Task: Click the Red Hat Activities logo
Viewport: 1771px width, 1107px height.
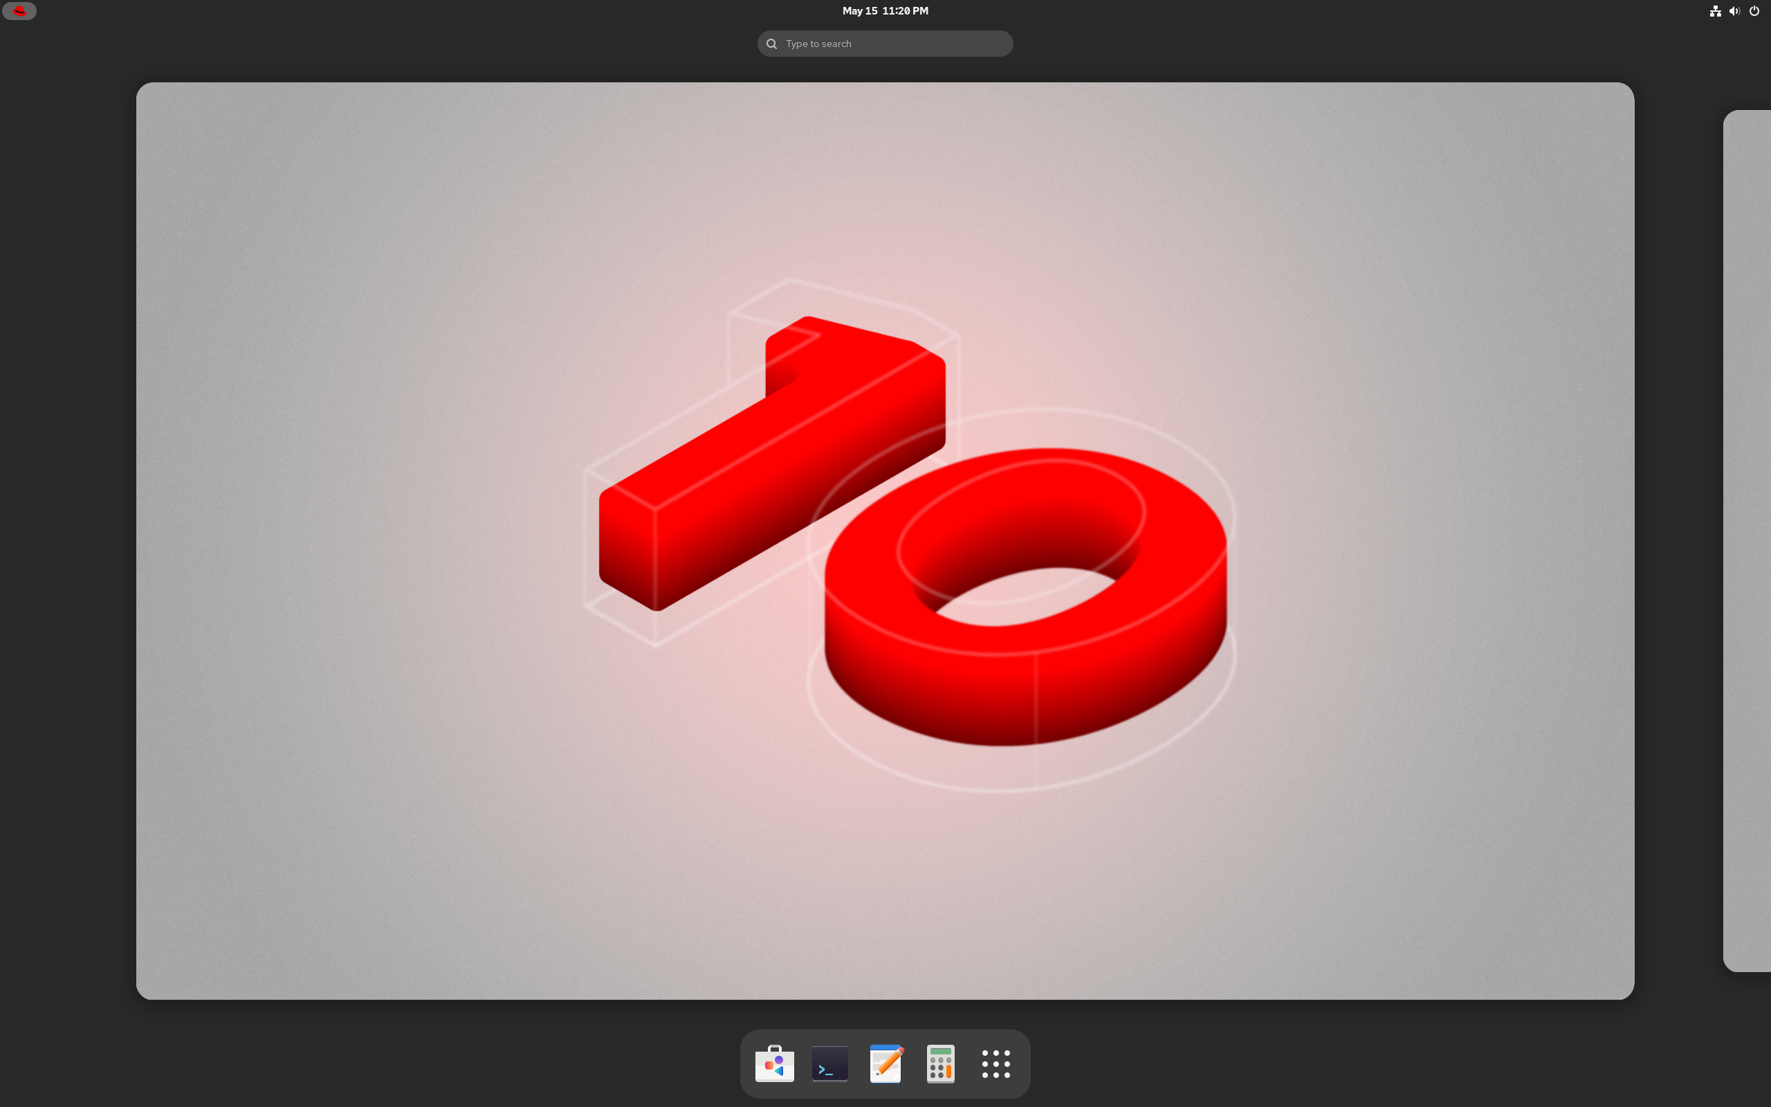Action: [x=20, y=10]
